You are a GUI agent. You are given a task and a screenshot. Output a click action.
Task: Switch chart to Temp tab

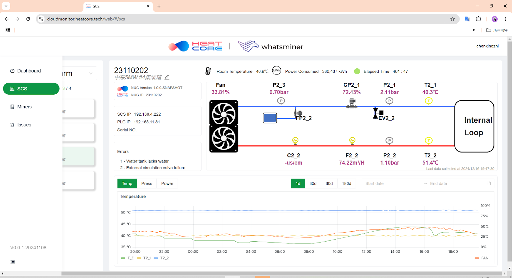(x=127, y=183)
